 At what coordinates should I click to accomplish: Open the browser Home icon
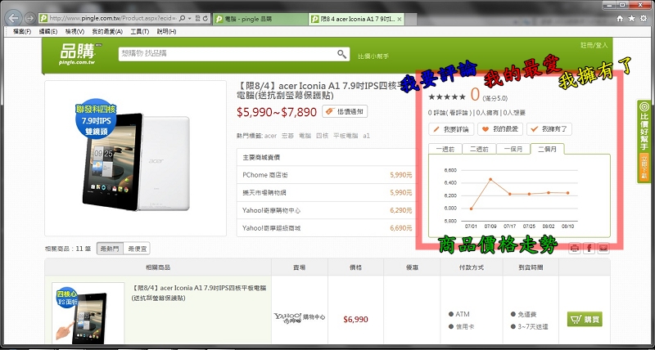[621, 18]
